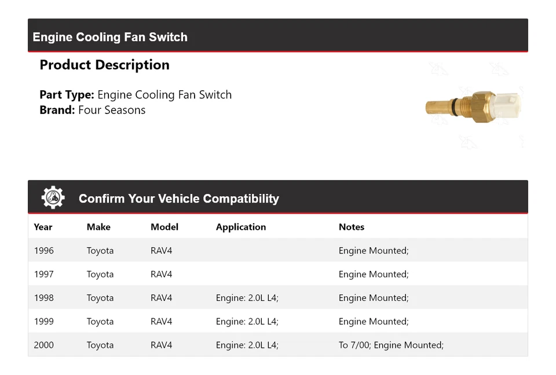Click the Notes column header
This screenshot has height=375, width=556.
pos(352,227)
